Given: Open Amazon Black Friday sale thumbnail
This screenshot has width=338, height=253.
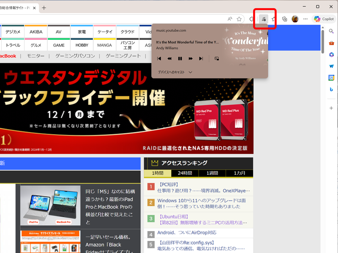Looking at the screenshot, I should tap(50, 242).
